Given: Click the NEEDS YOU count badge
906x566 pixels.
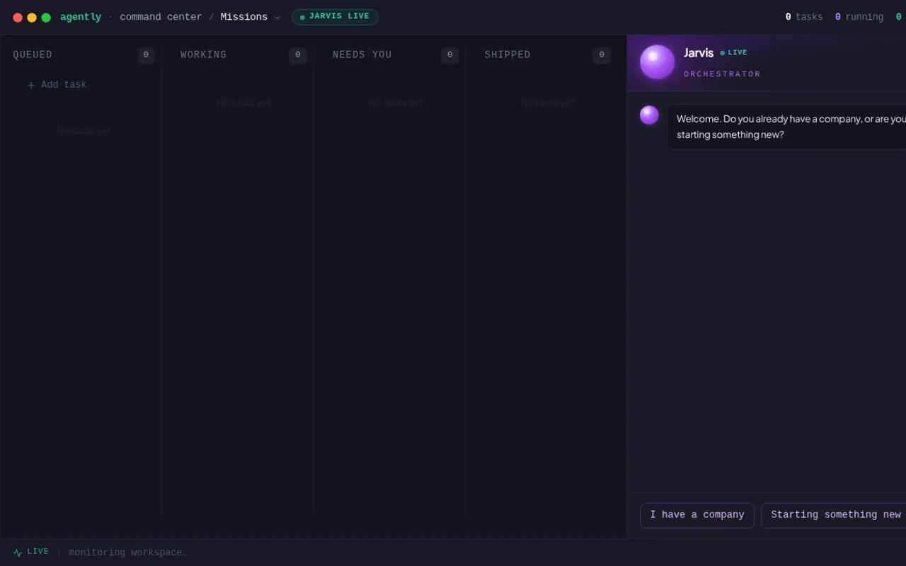Looking at the screenshot, I should (449, 55).
